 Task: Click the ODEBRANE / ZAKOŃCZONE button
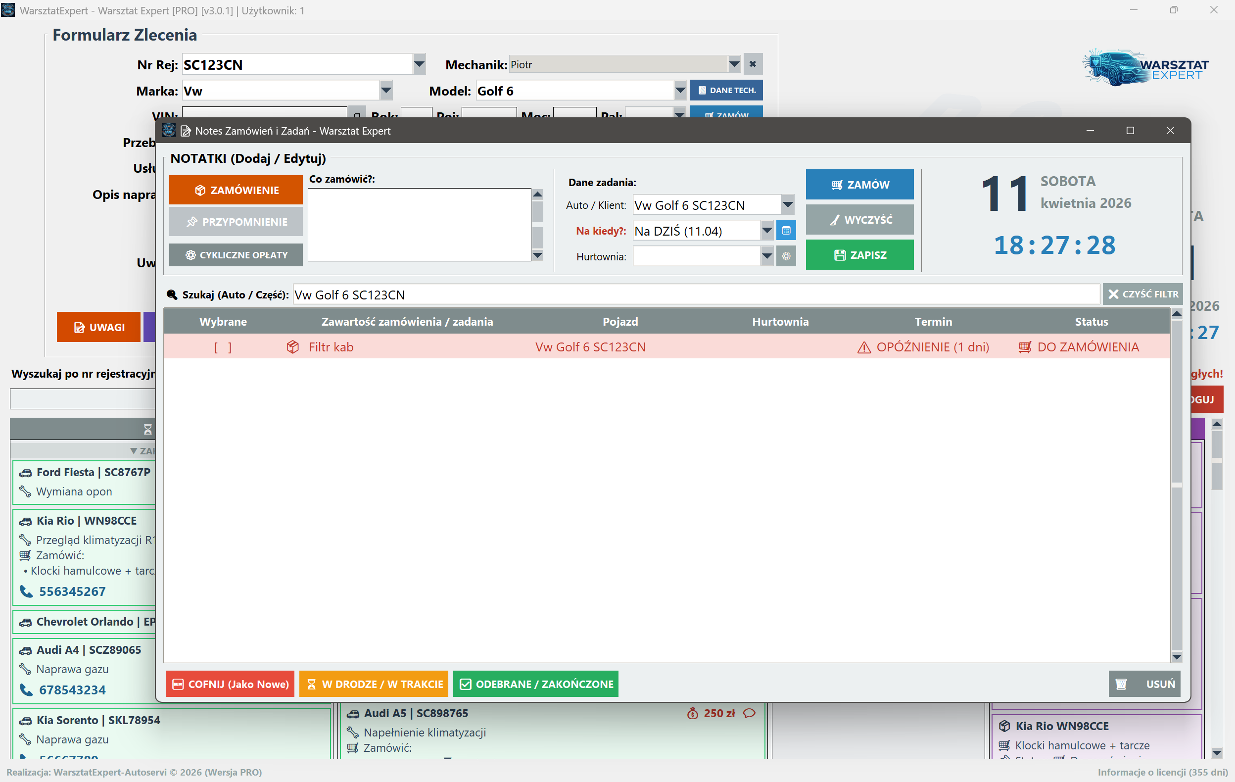click(535, 684)
